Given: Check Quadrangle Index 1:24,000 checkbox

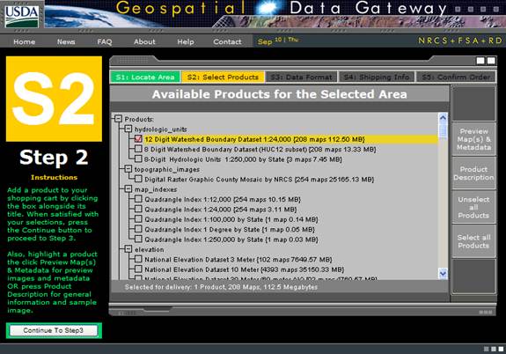Looking at the screenshot, I should pos(138,209).
